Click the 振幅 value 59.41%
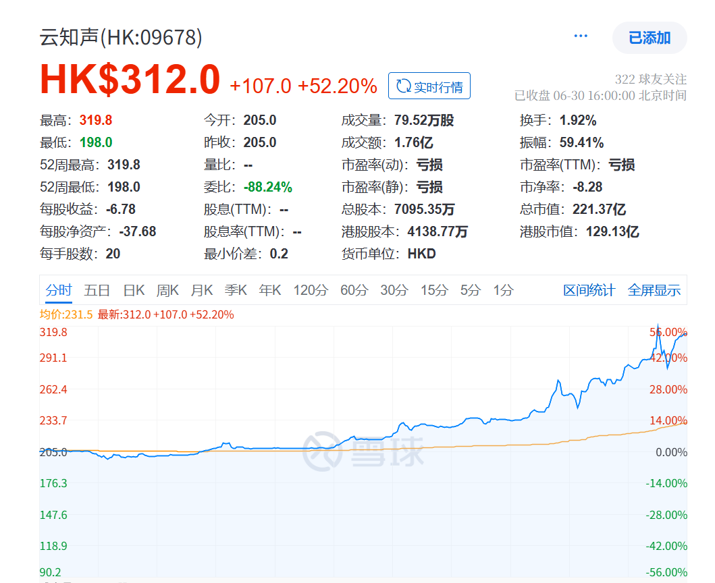The image size is (715, 583). (581, 142)
